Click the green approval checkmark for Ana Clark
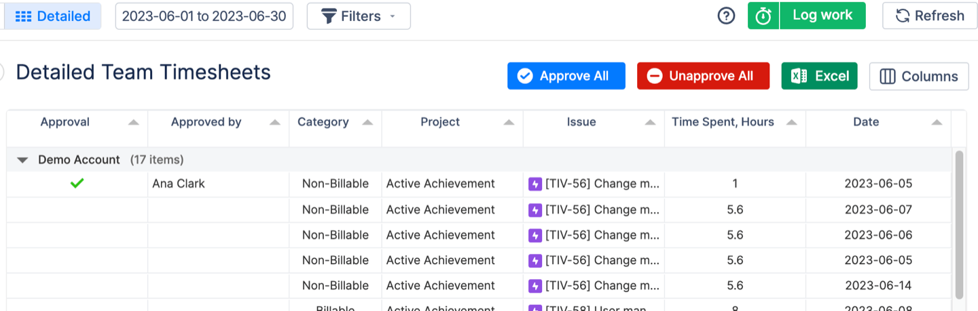 pos(77,184)
